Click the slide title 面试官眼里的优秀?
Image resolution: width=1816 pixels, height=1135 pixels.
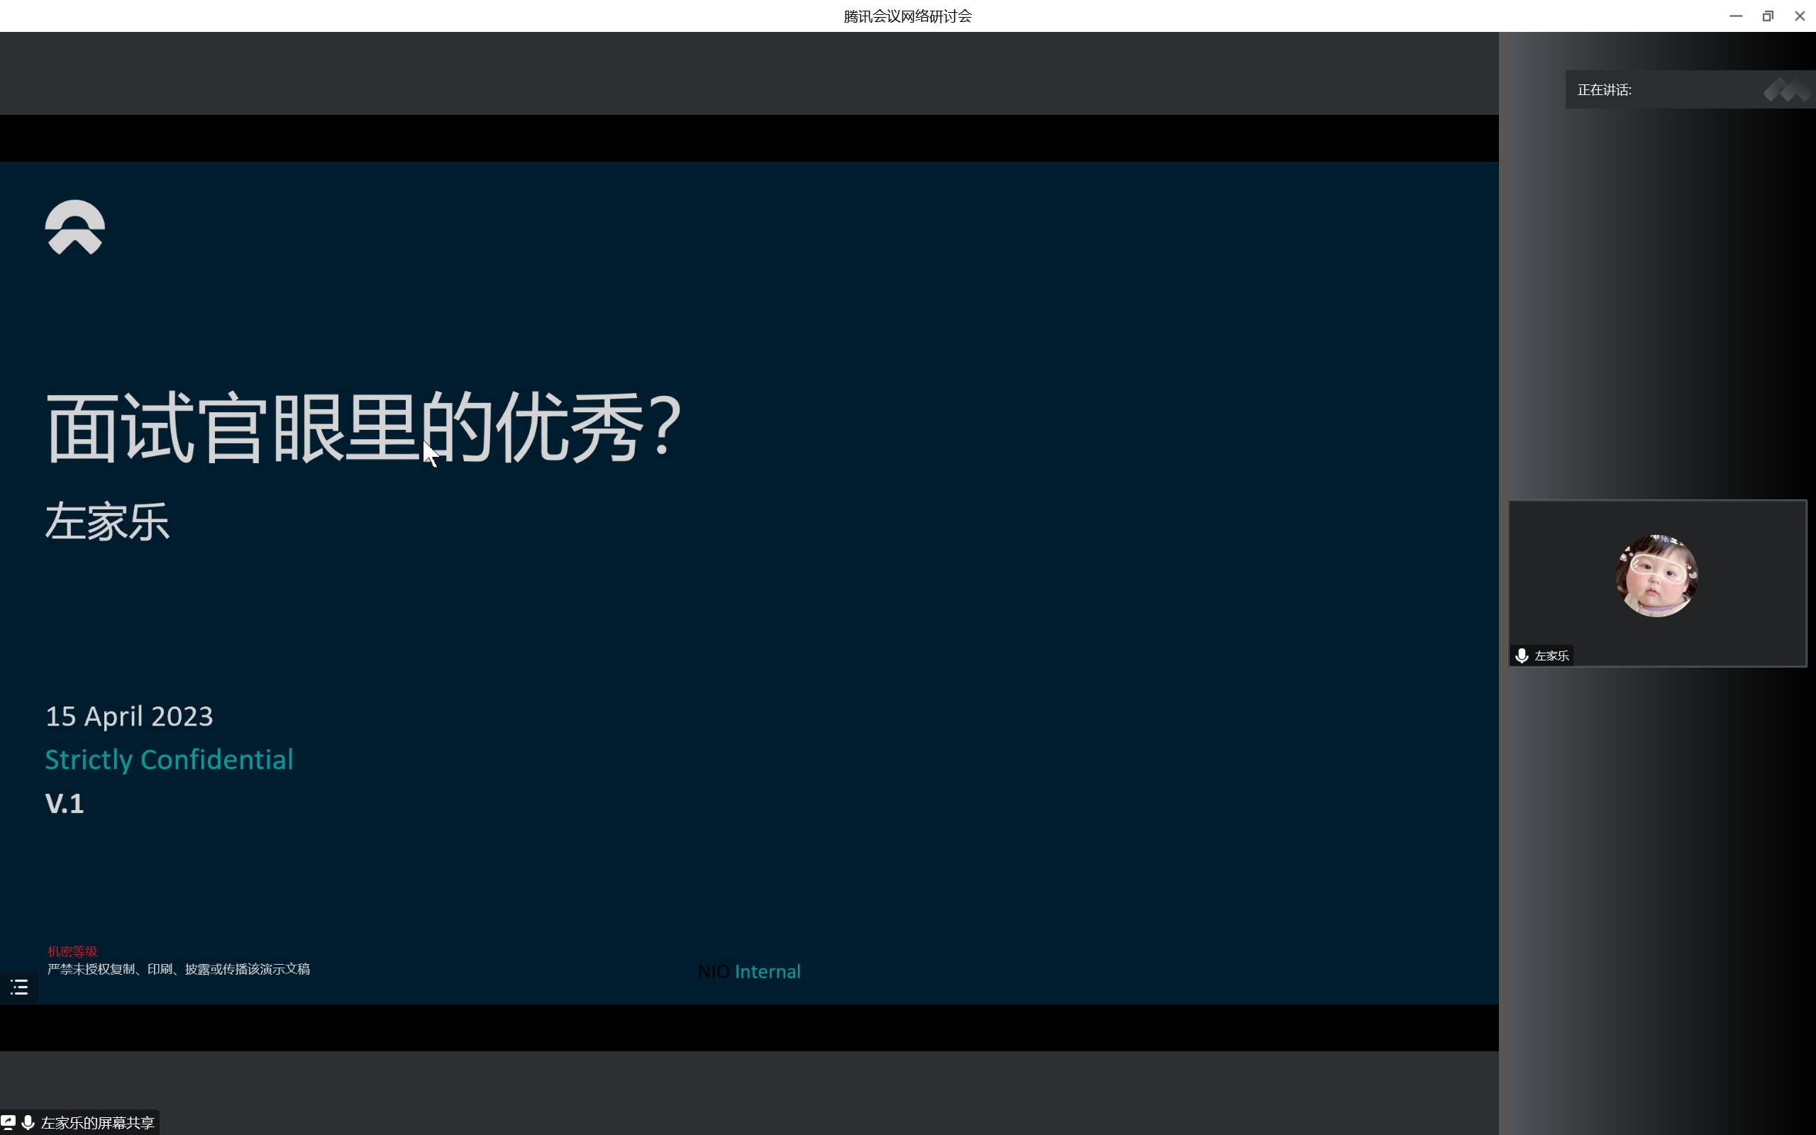[363, 427]
